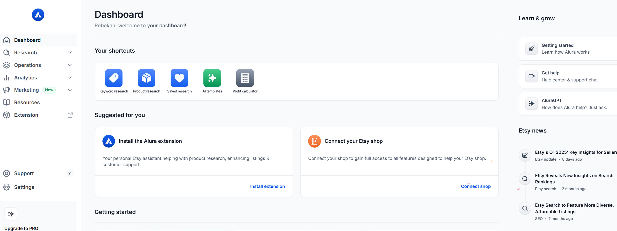Expand the Marketing menu chevron
Screen dimensions: 617x231
pos(70,90)
